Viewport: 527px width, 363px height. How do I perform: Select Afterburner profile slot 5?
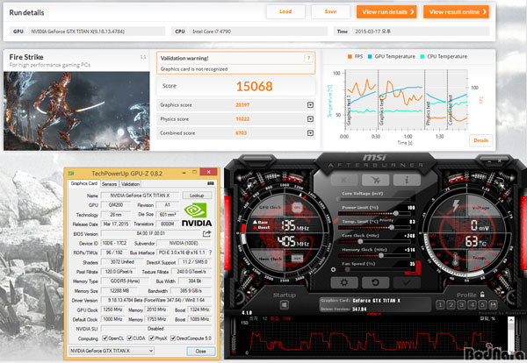click(x=482, y=304)
